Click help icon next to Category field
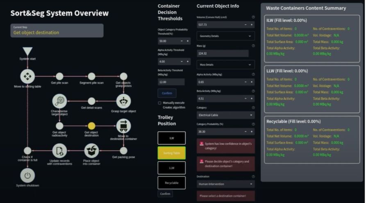This screenshot has height=203, width=366. [x=253, y=108]
